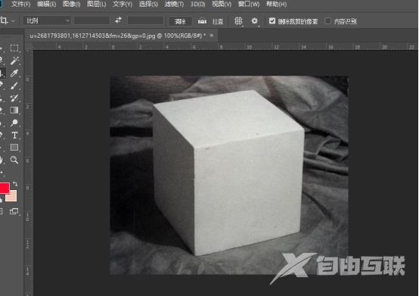The image size is (419, 296).
Task: Select the Gradient tool
Action: 14,111
